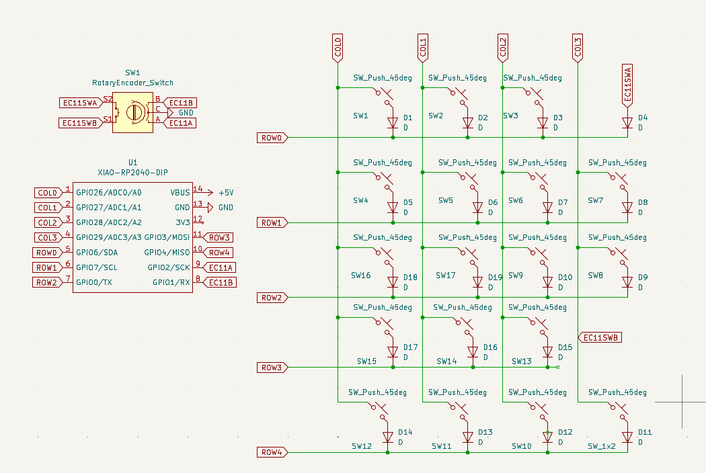Select the XIAO-RP2040-DIP chip body
The width and height of the screenshot is (706, 473).
pos(132,236)
